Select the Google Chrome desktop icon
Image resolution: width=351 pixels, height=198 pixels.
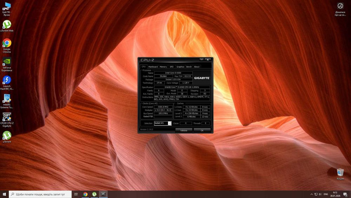(x=7, y=44)
